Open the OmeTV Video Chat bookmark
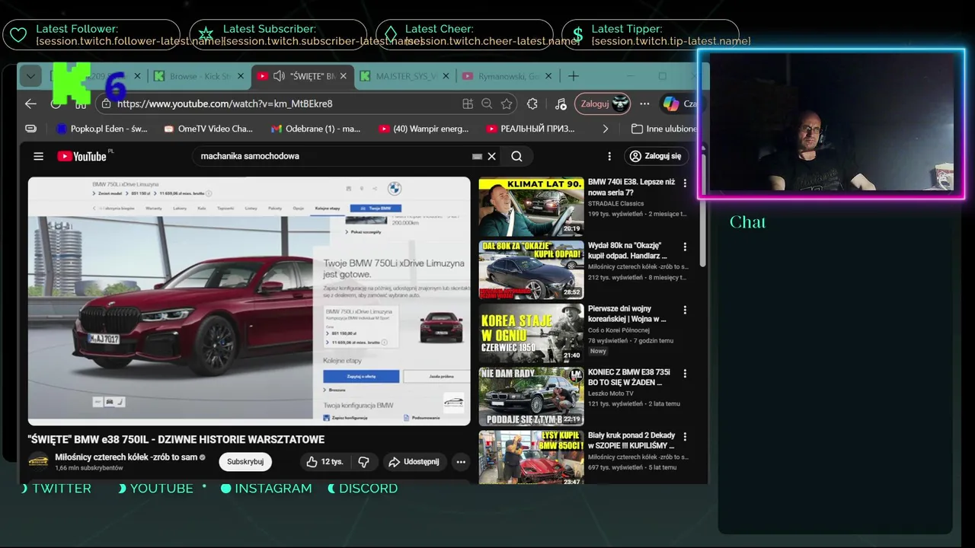Viewport: 975px width, 548px height. [208, 129]
